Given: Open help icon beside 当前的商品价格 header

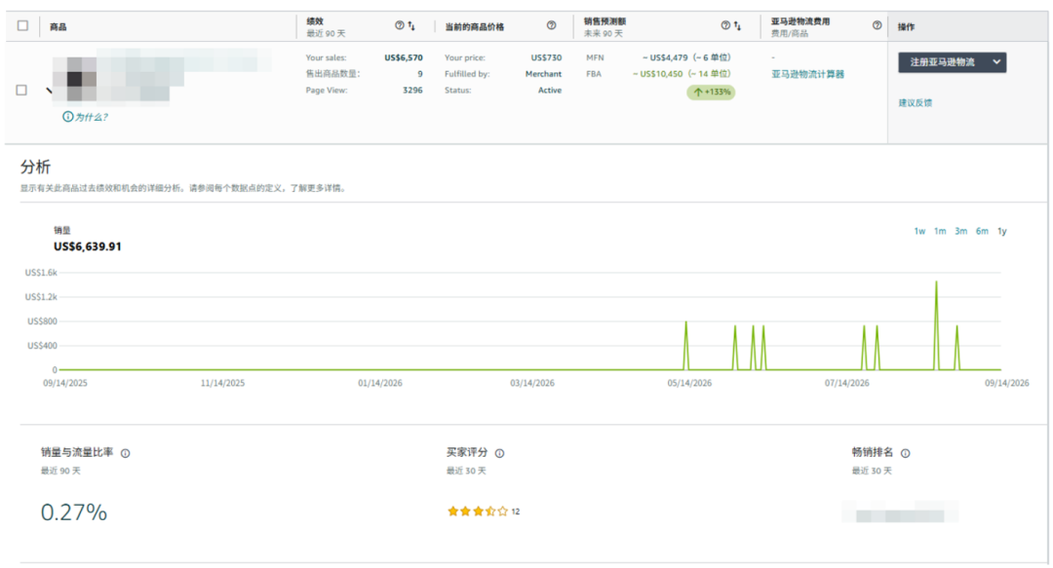Looking at the screenshot, I should click(551, 25).
